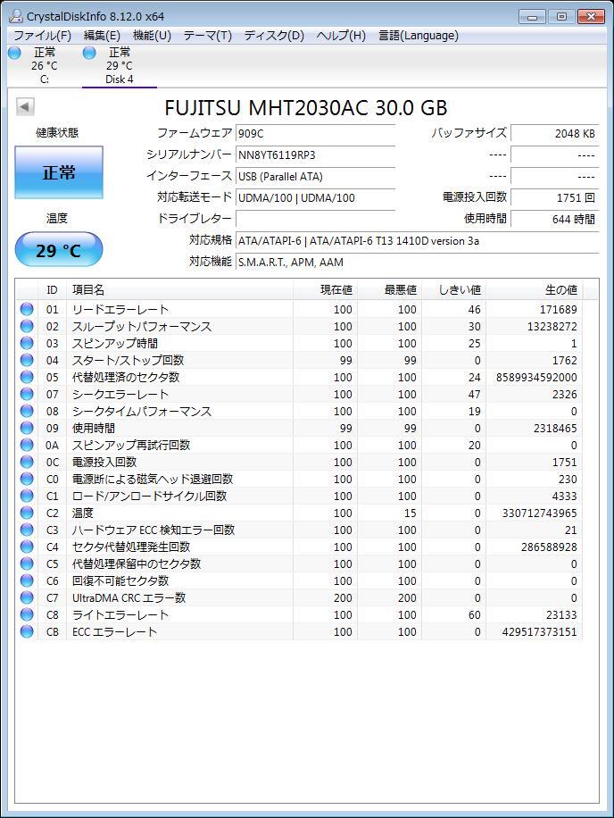Click the 電源投入回数 field 1751 回

(x=554, y=197)
